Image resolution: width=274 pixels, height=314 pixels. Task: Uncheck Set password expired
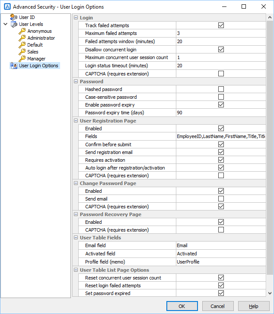tap(221, 293)
